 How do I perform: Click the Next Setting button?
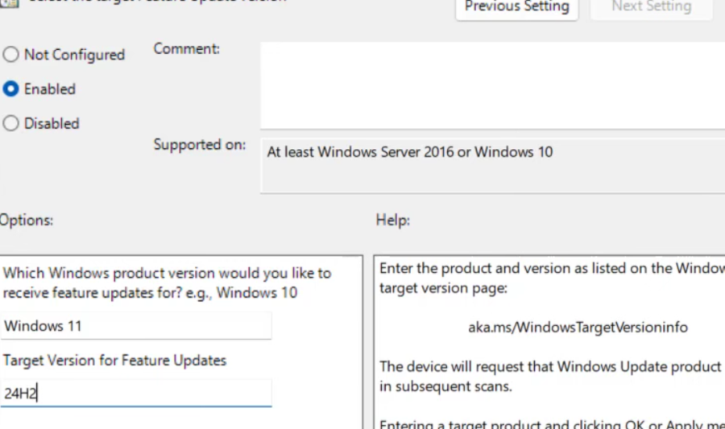pyautogui.click(x=652, y=7)
